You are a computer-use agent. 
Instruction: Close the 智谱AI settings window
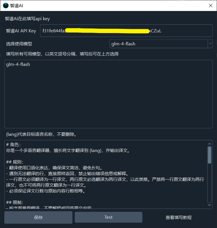click(210, 5)
